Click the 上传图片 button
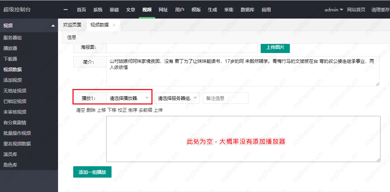This screenshot has height=192, width=390. tap(278, 47)
